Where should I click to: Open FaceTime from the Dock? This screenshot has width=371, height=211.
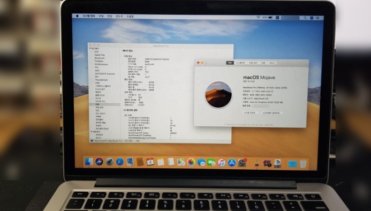point(211,162)
